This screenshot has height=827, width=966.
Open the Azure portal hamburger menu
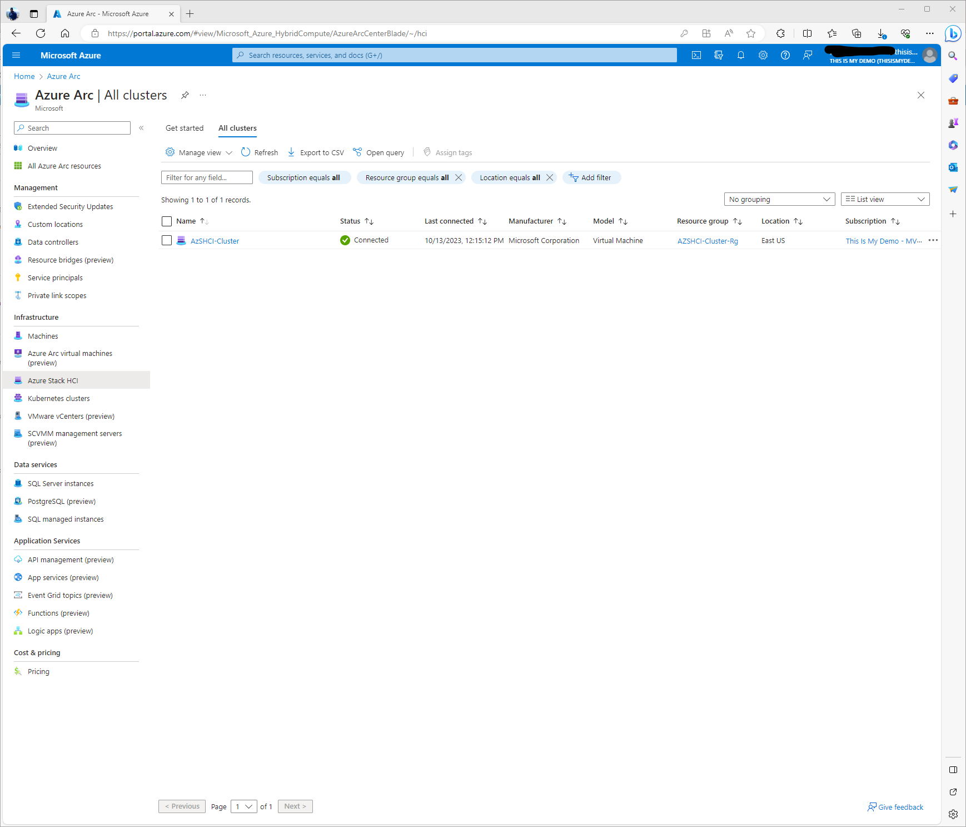click(x=16, y=55)
